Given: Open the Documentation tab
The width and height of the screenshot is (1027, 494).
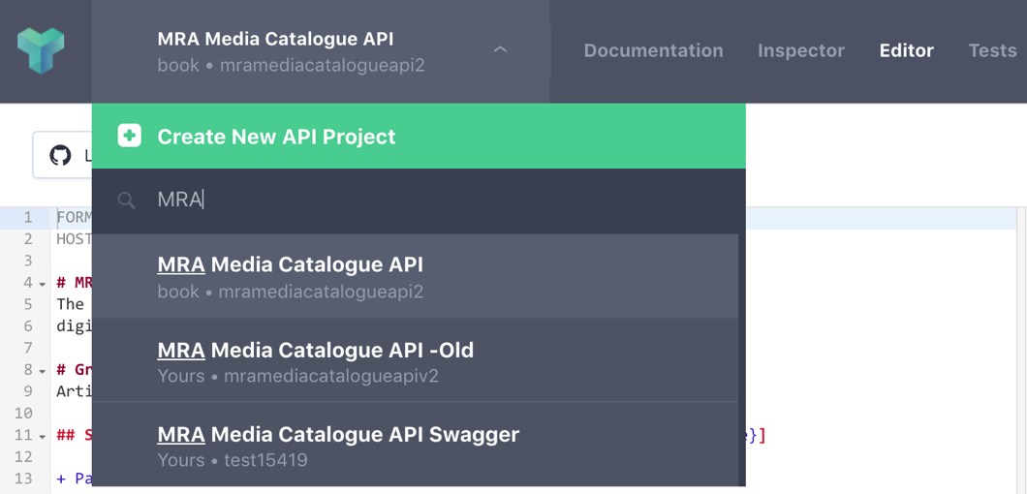Looking at the screenshot, I should point(653,50).
